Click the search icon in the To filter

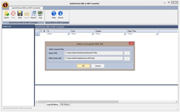click(x=69, y=34)
